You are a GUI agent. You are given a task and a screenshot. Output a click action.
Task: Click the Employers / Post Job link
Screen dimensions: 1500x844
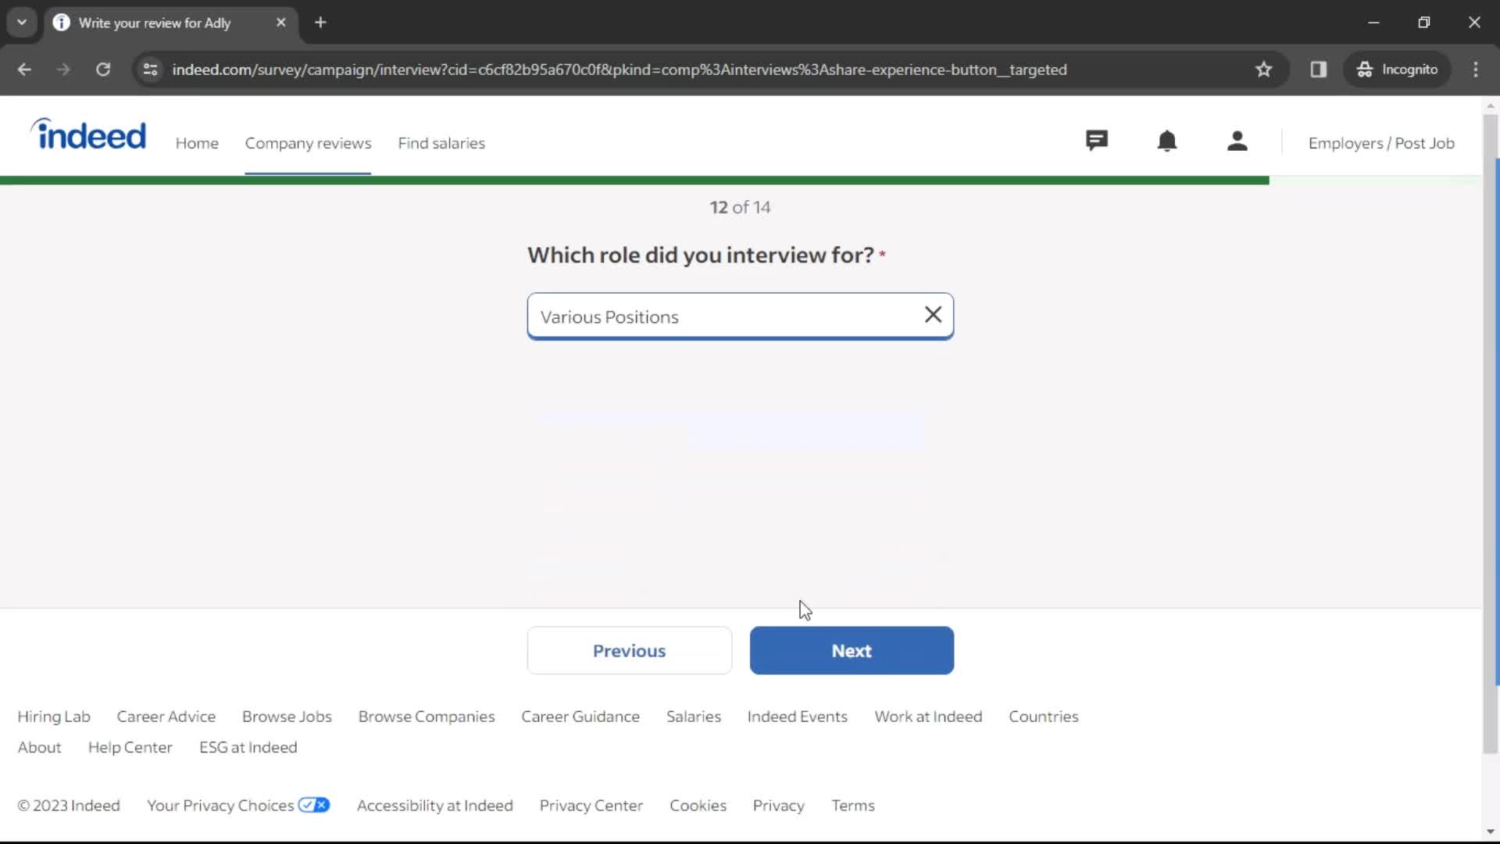click(1380, 142)
